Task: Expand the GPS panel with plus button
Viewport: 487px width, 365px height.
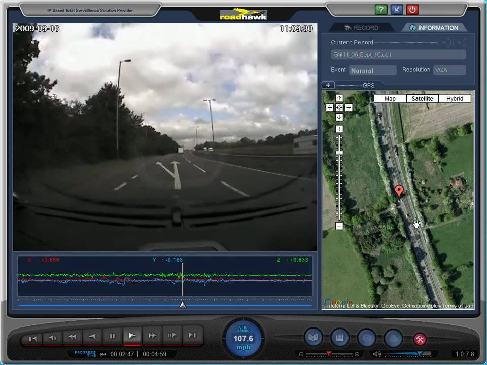Action: (x=328, y=85)
